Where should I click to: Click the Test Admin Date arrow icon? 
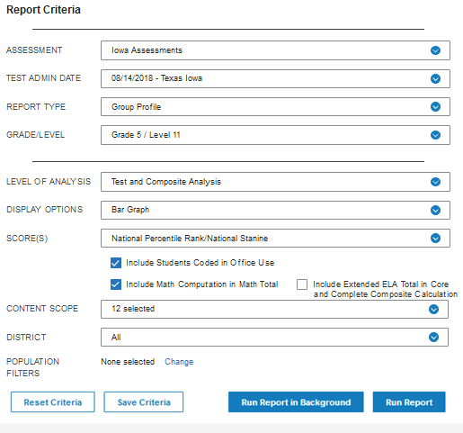pyautogui.click(x=435, y=78)
